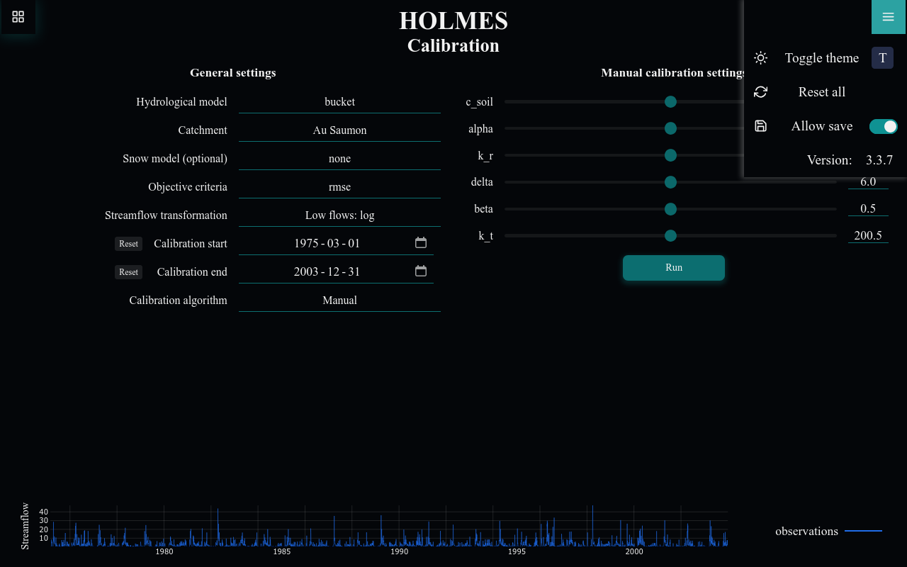Open the calendar picker for Calibration end
Viewport: 907px width, 567px height.
pyautogui.click(x=420, y=270)
